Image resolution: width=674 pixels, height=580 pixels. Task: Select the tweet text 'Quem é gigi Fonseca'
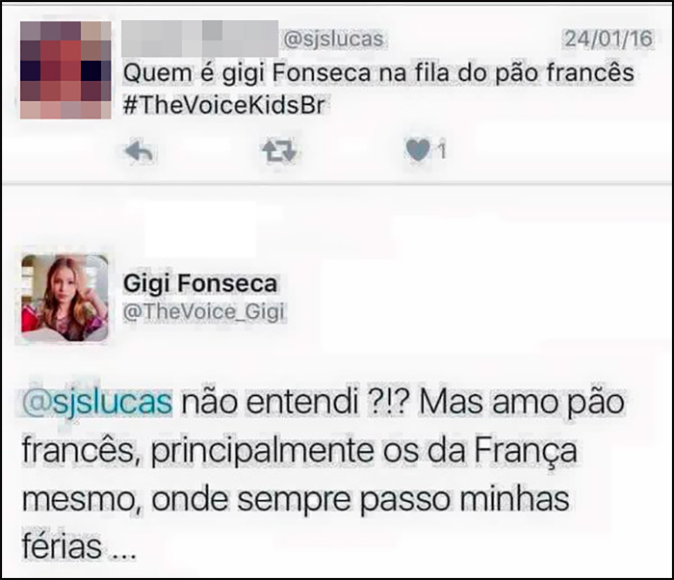point(246,72)
